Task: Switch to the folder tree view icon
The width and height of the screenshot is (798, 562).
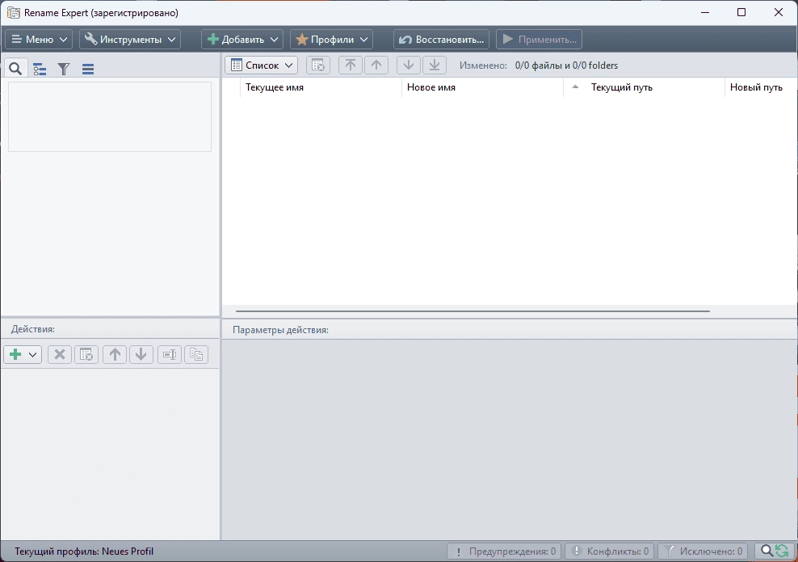Action: [x=40, y=69]
